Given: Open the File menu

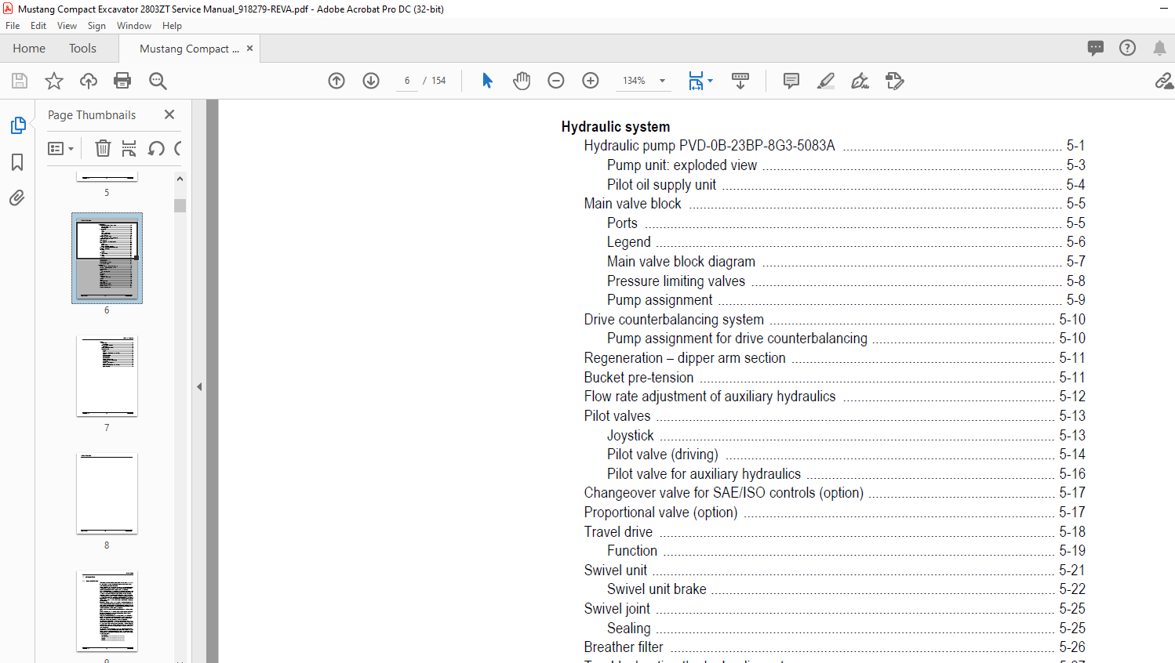Looking at the screenshot, I should [13, 26].
